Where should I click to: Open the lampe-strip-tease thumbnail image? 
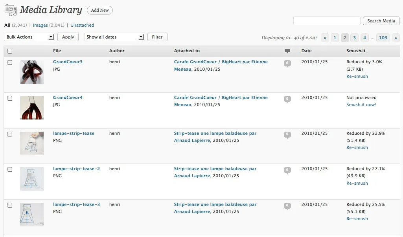(32, 143)
